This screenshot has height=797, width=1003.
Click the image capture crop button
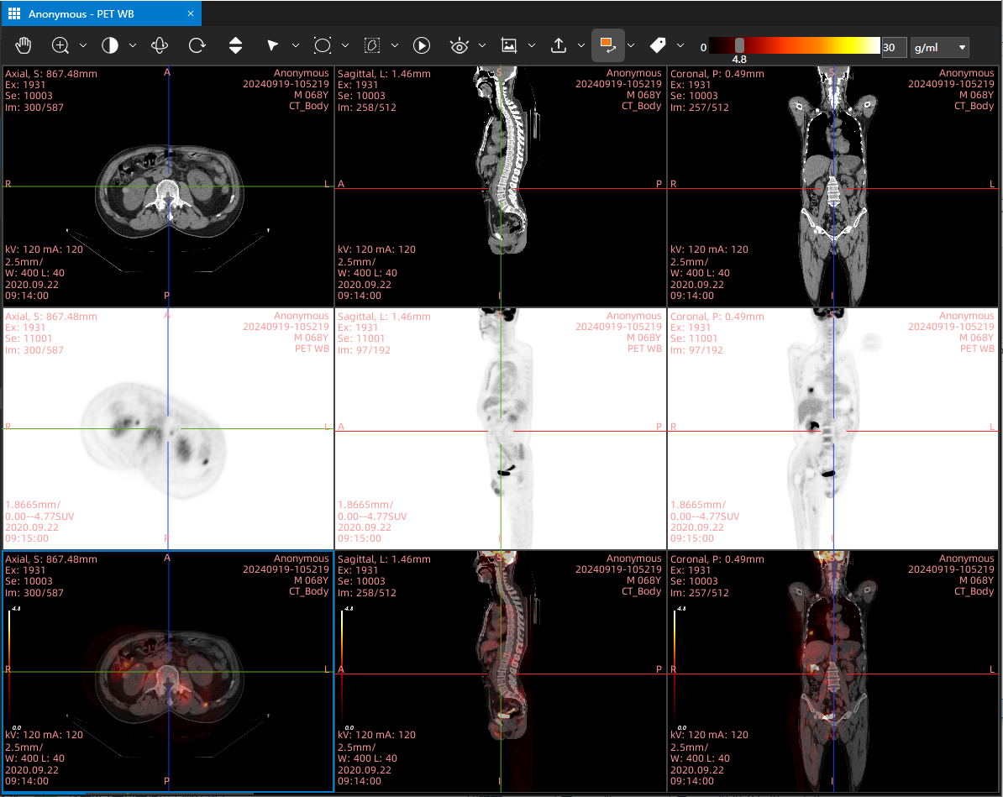click(508, 45)
